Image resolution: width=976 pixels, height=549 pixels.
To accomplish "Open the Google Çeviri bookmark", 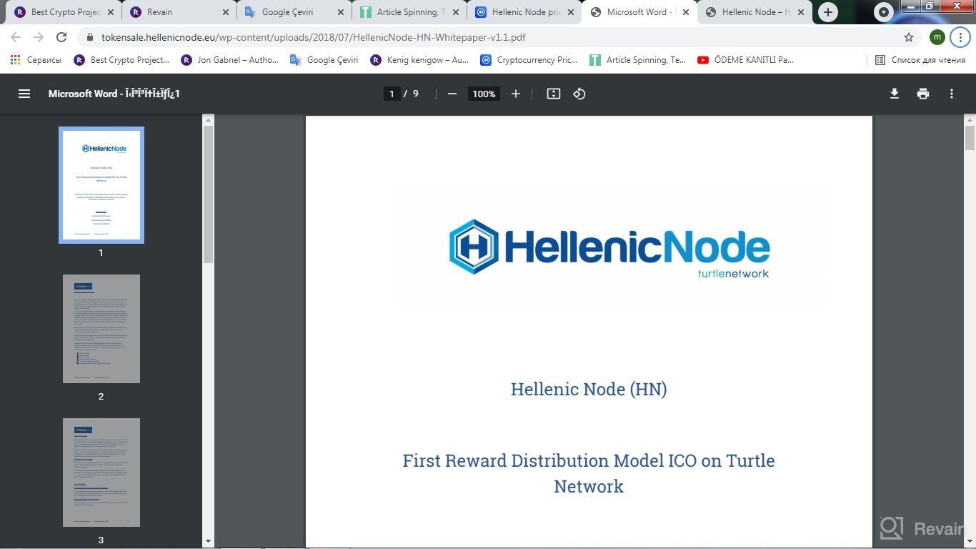I will coord(324,60).
